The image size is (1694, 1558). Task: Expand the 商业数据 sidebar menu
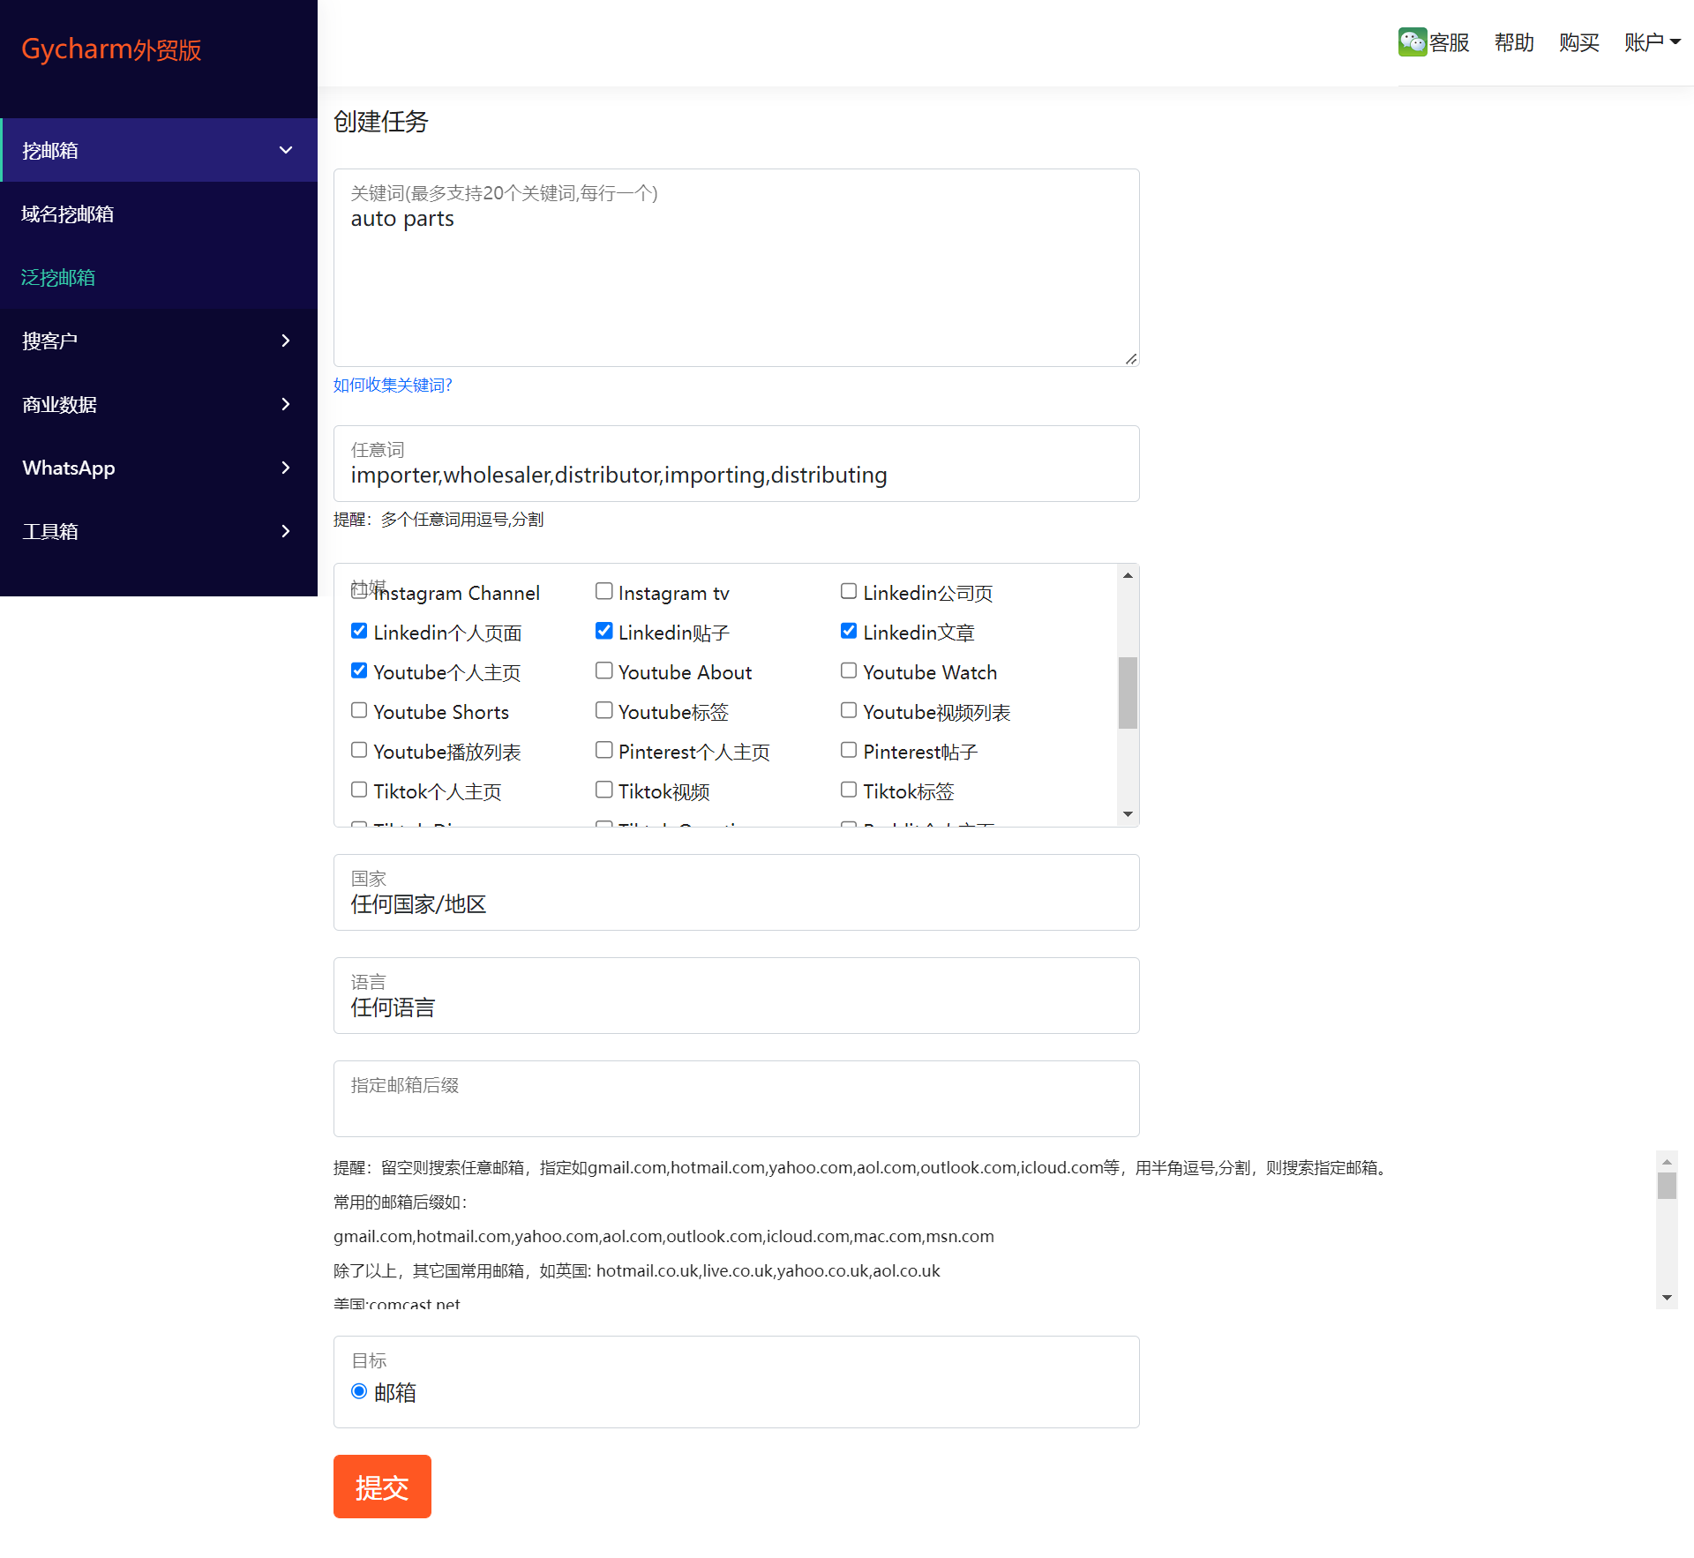pos(159,404)
